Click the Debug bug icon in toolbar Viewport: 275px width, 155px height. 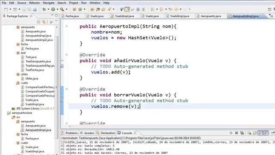[44, 9]
